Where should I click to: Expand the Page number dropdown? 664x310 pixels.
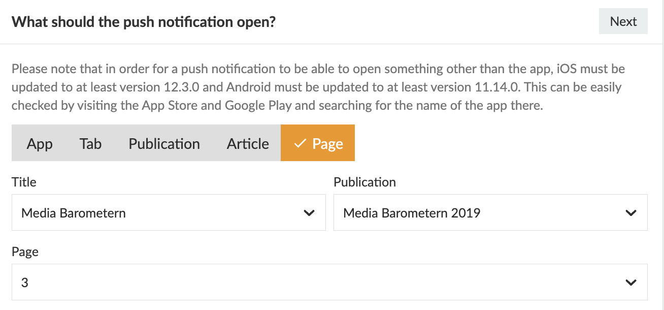(x=329, y=282)
